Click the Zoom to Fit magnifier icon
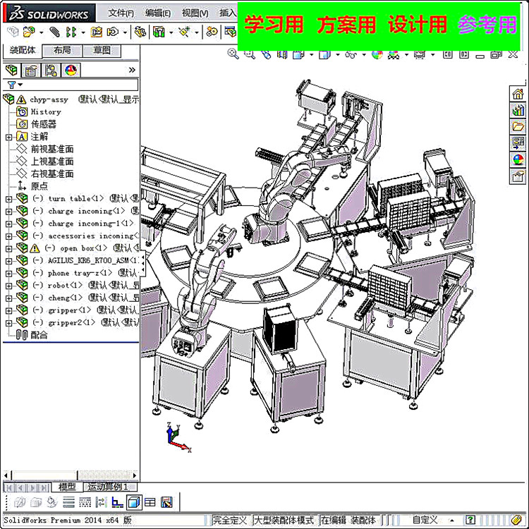This screenshot has width=529, height=529. coord(233,54)
